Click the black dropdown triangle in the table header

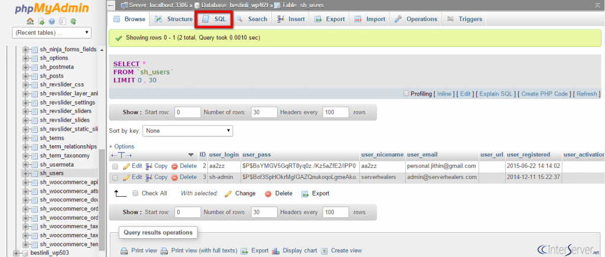tap(191, 155)
